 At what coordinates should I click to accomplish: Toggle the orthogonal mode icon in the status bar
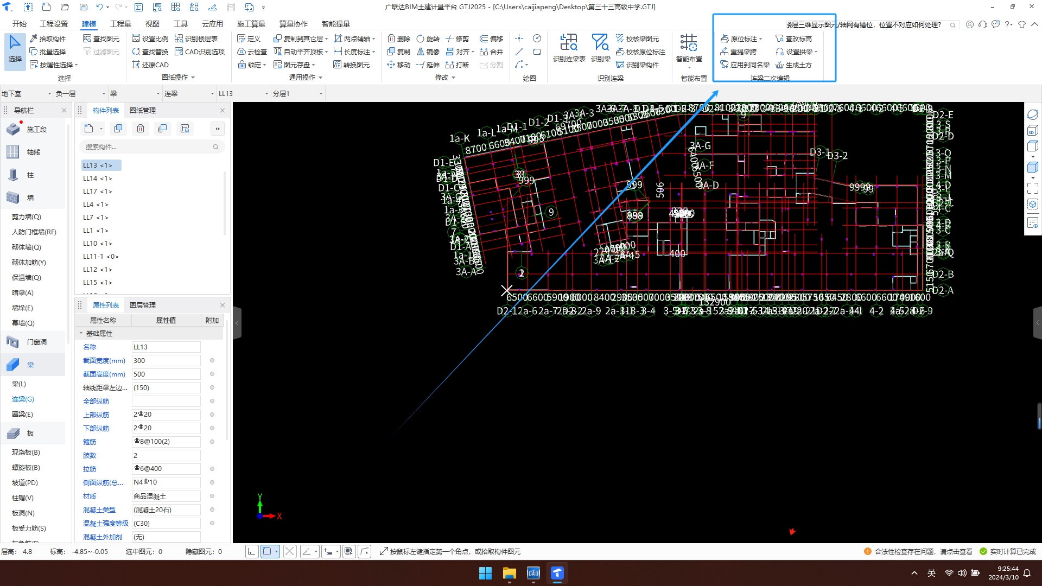(251, 551)
